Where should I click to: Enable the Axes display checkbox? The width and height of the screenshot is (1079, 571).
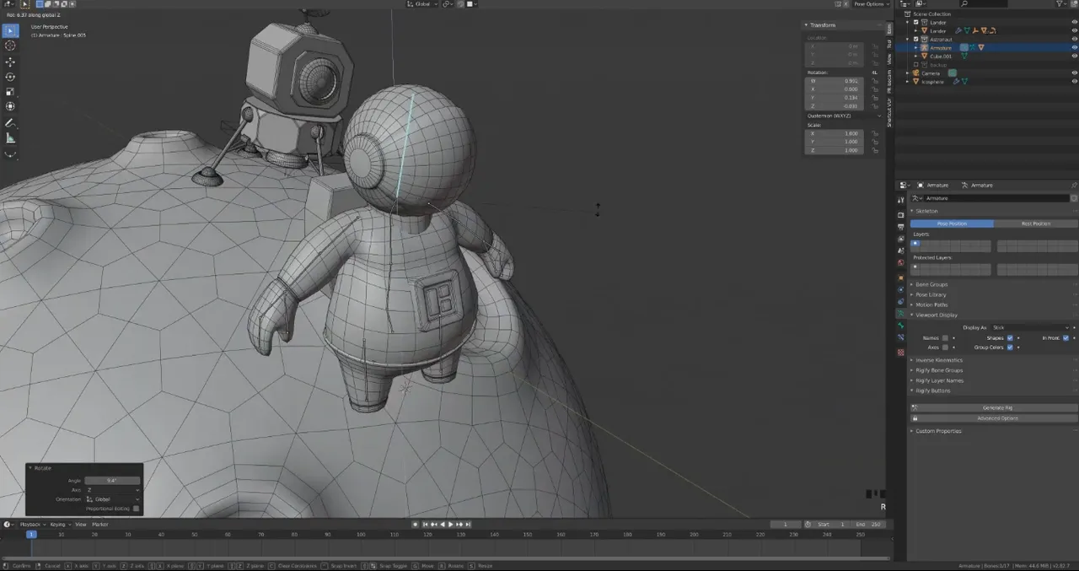(945, 347)
